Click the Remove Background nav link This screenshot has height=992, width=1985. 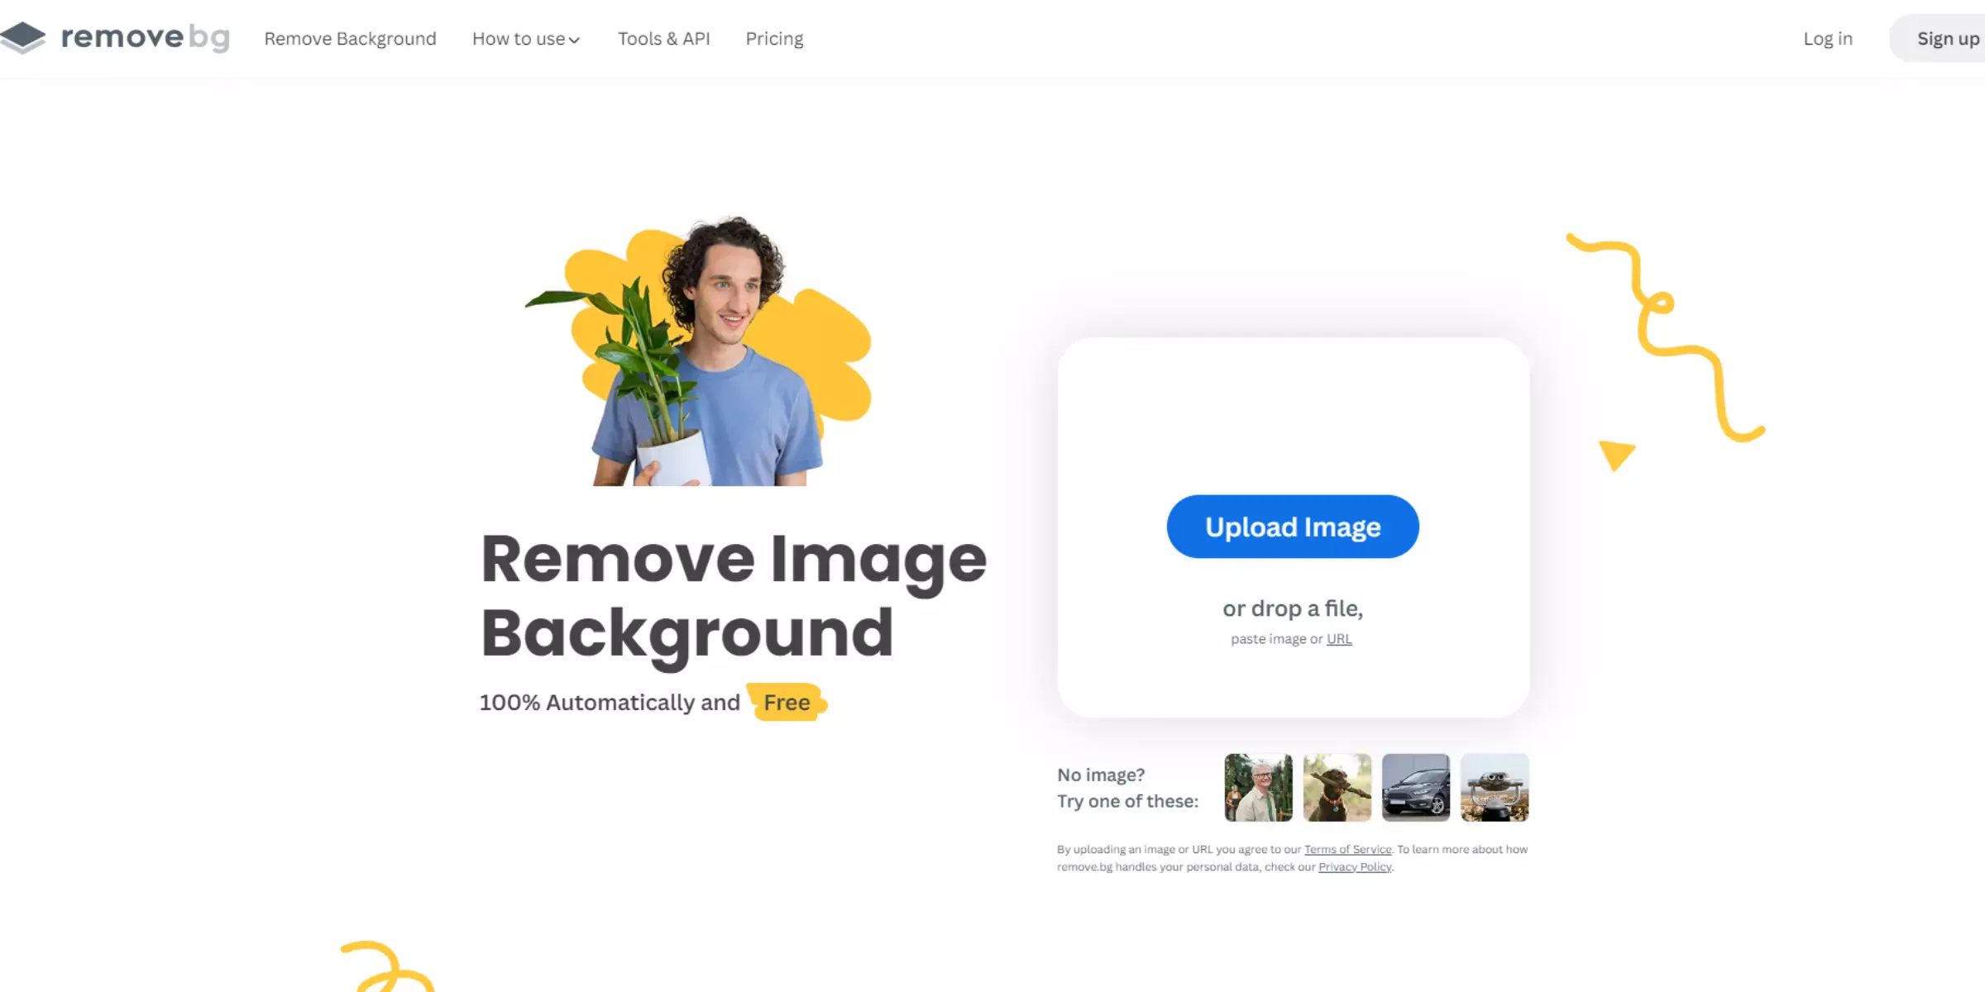click(349, 38)
